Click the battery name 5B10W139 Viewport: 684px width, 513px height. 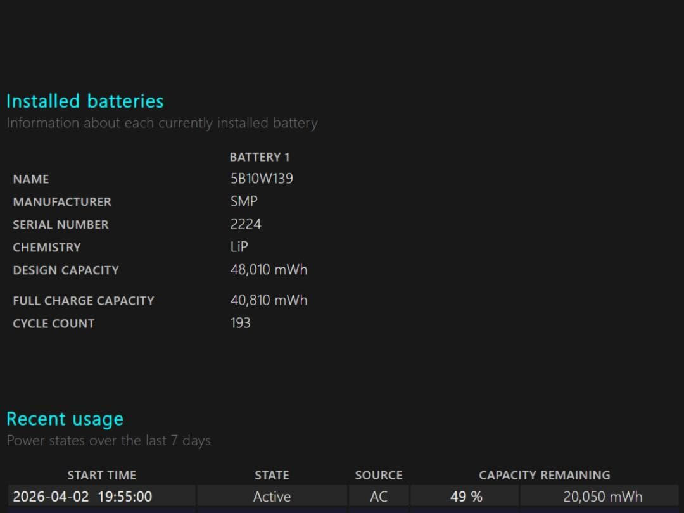click(262, 179)
